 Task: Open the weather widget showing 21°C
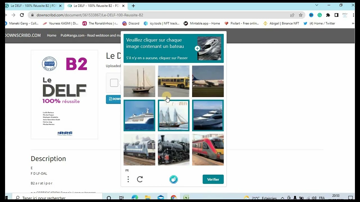pos(260,198)
